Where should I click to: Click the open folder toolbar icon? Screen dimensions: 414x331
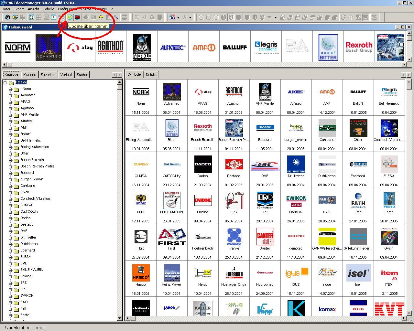pos(15,17)
